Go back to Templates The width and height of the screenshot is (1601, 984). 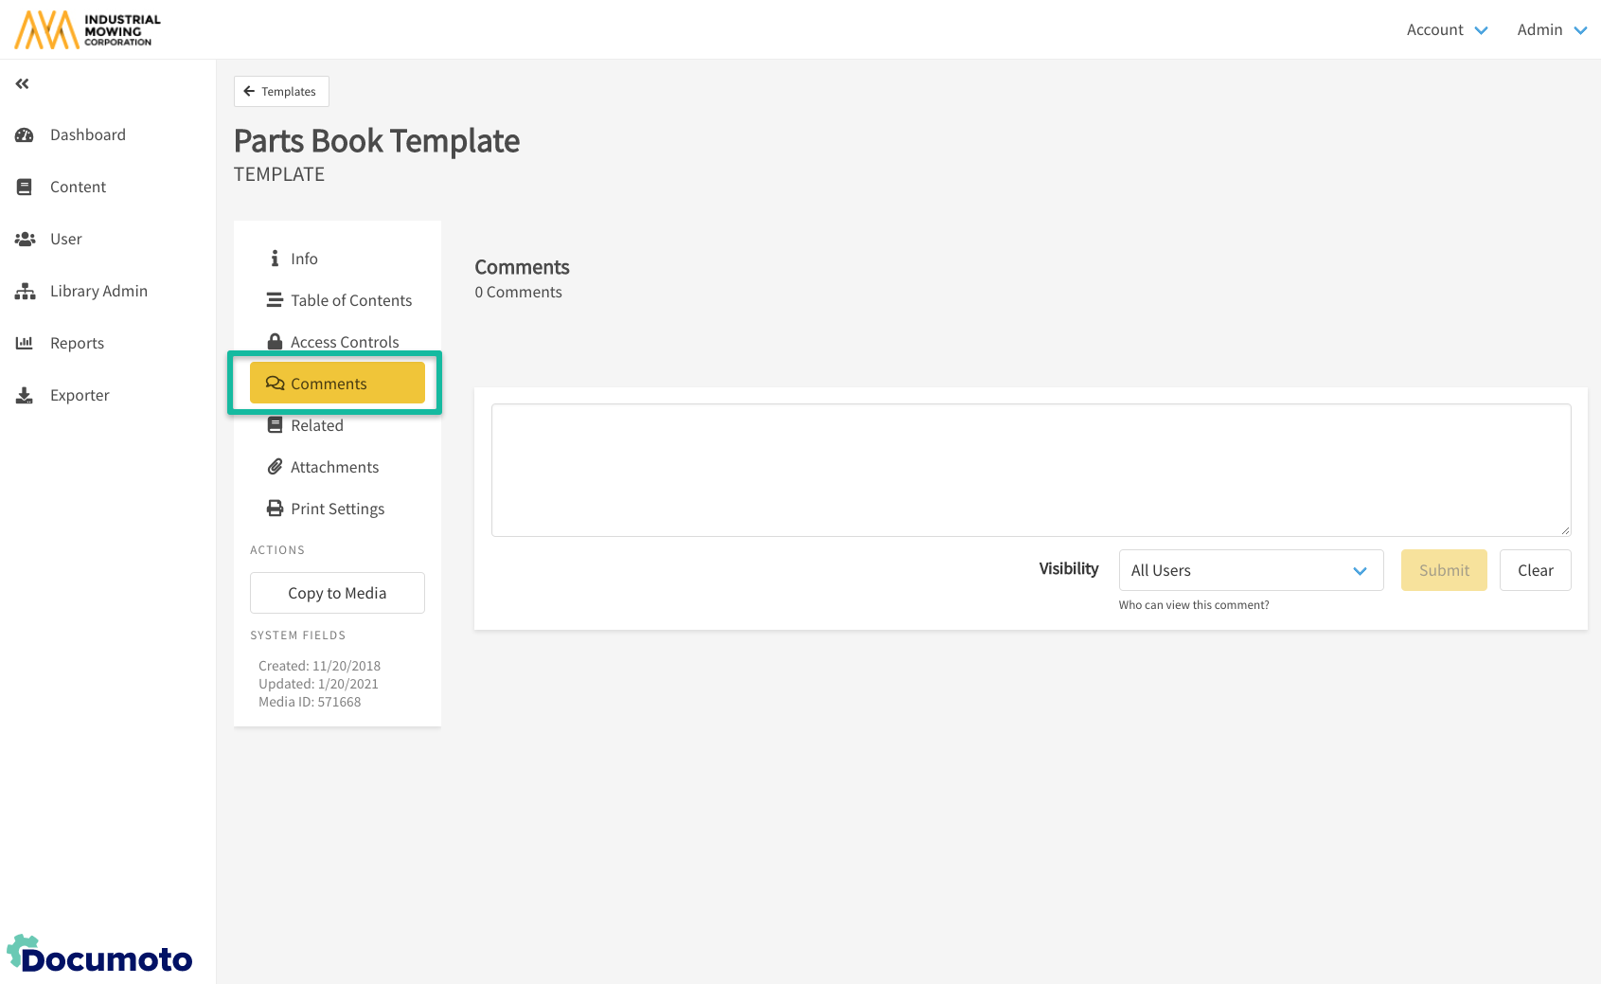[281, 92]
